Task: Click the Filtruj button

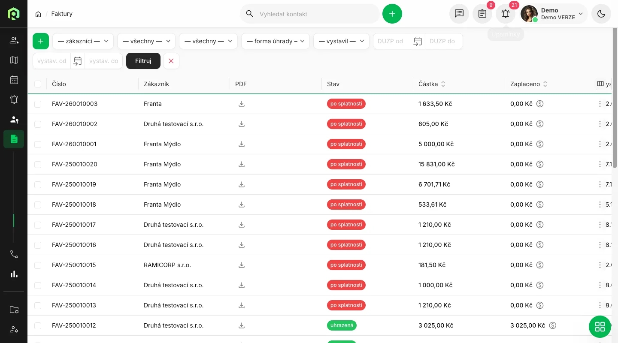Action: pos(143,61)
